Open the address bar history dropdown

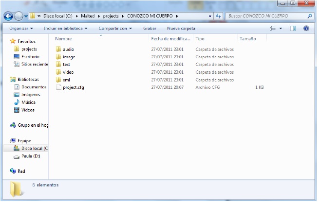(x=210, y=16)
